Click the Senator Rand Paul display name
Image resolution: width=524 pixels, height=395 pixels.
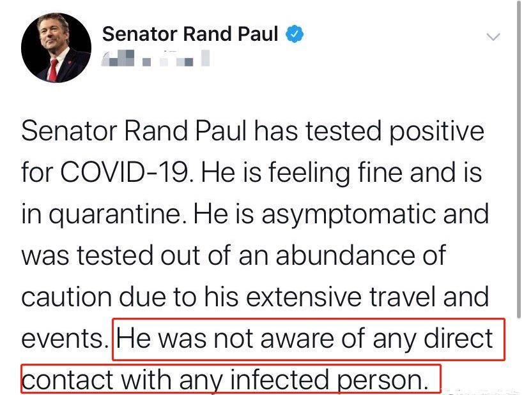[190, 34]
